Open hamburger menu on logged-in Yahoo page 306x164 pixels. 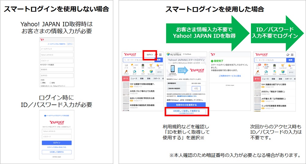[x=292, y=55]
